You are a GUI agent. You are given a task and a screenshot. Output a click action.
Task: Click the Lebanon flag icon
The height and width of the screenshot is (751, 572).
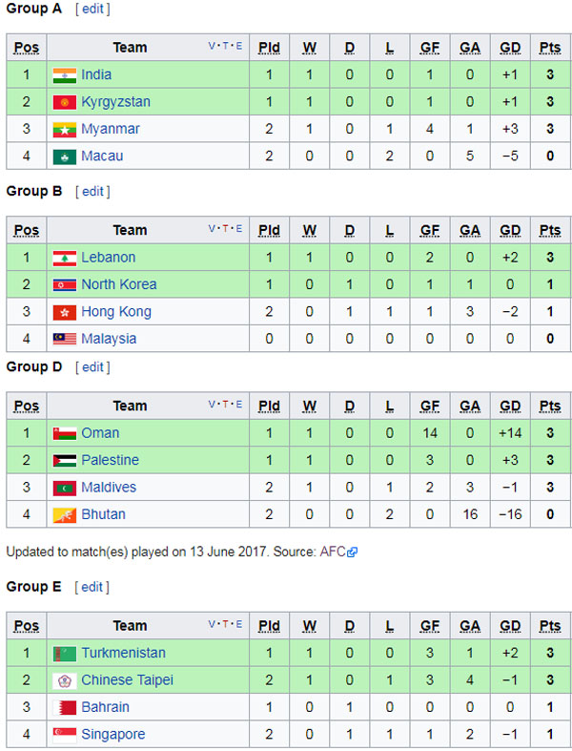tap(65, 259)
